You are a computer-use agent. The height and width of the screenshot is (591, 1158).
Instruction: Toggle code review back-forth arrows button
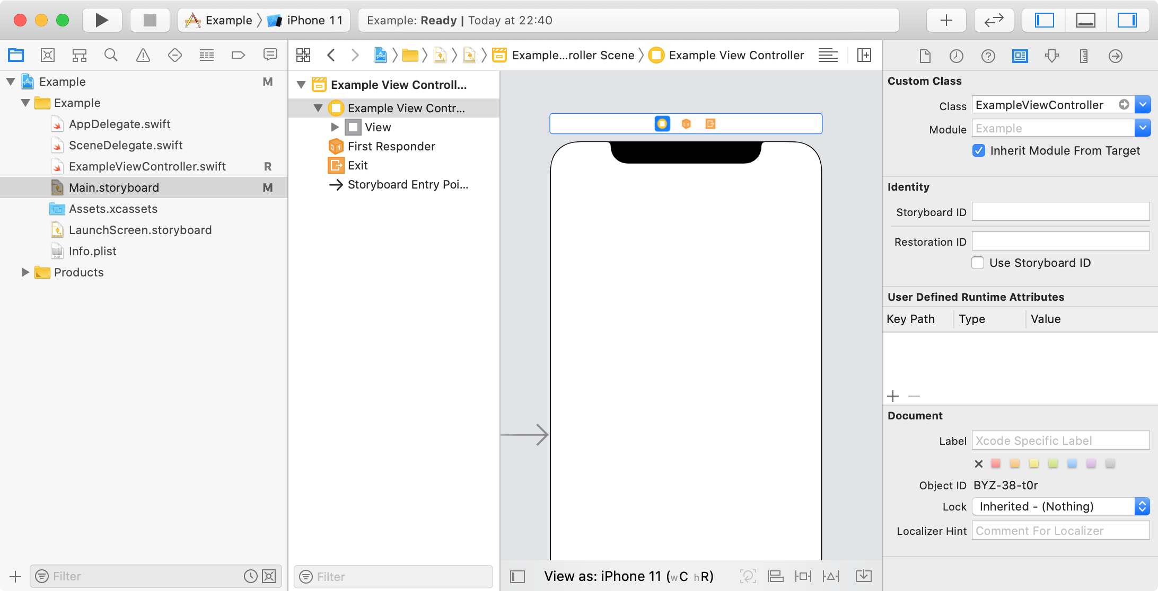pos(994,20)
